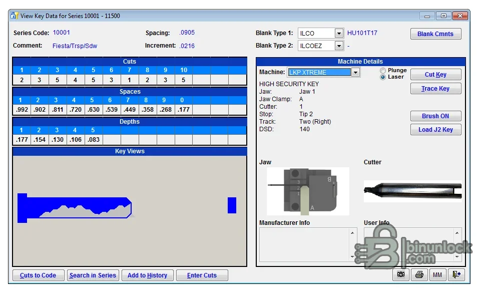Select the Plunge radio button
Screen dimensions: 478x290
[383, 71]
